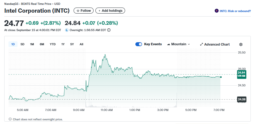The image size is (255, 124).
Task: Open the INTC: Risk or rebound link
Action: click(x=235, y=11)
